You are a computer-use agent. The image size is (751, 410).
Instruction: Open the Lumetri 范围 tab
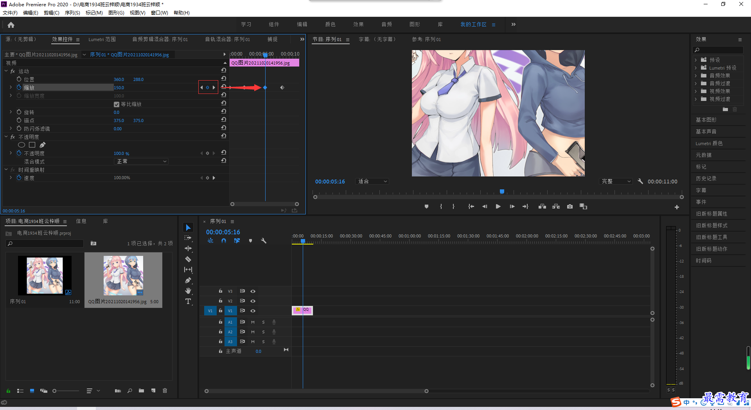point(102,39)
